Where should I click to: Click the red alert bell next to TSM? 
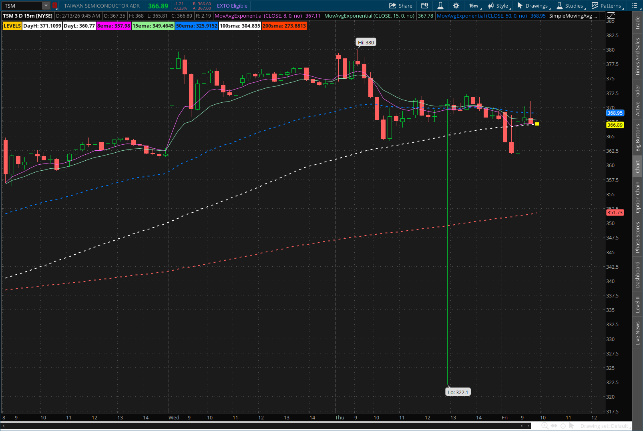click(54, 6)
